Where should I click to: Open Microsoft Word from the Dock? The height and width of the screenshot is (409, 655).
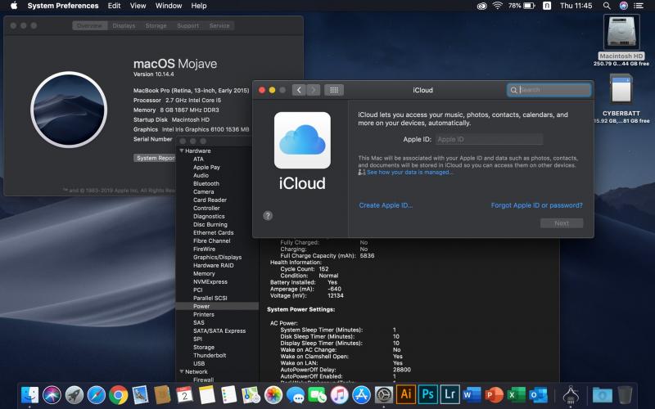472,394
